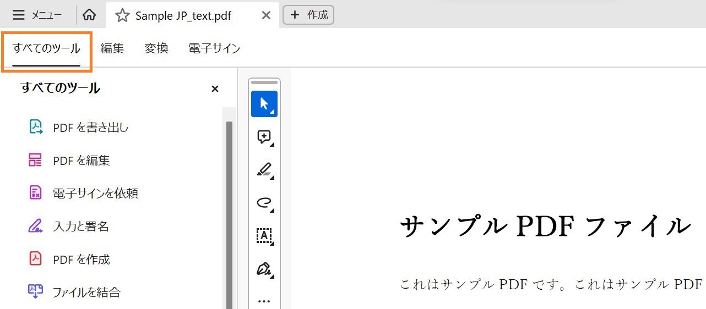The width and height of the screenshot is (706, 309).
Task: Click the PDF を編集 icon
Action: pyautogui.click(x=35, y=160)
